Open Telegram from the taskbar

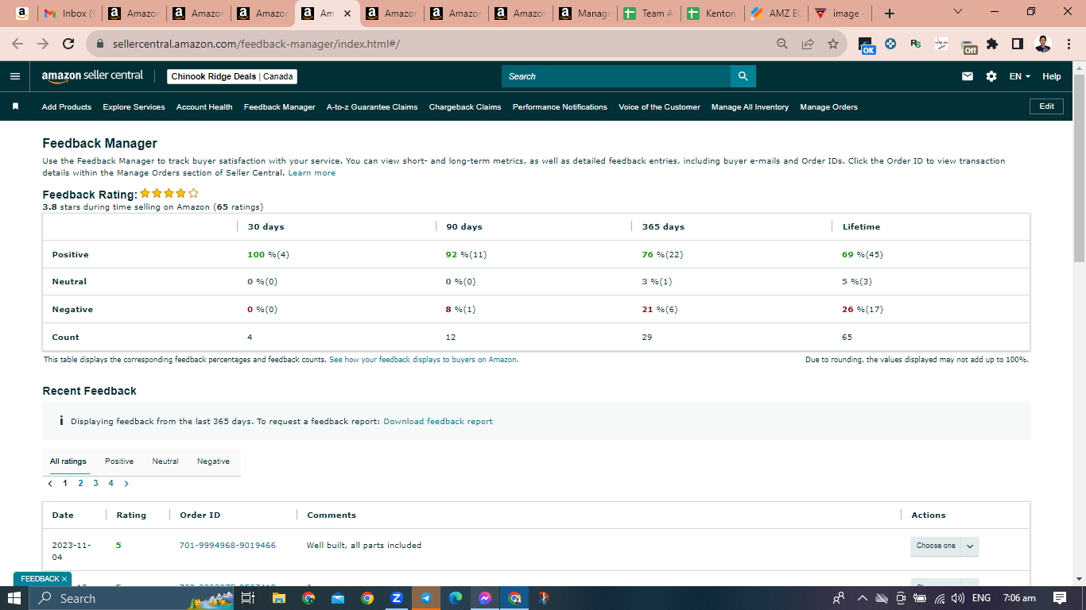(x=426, y=598)
